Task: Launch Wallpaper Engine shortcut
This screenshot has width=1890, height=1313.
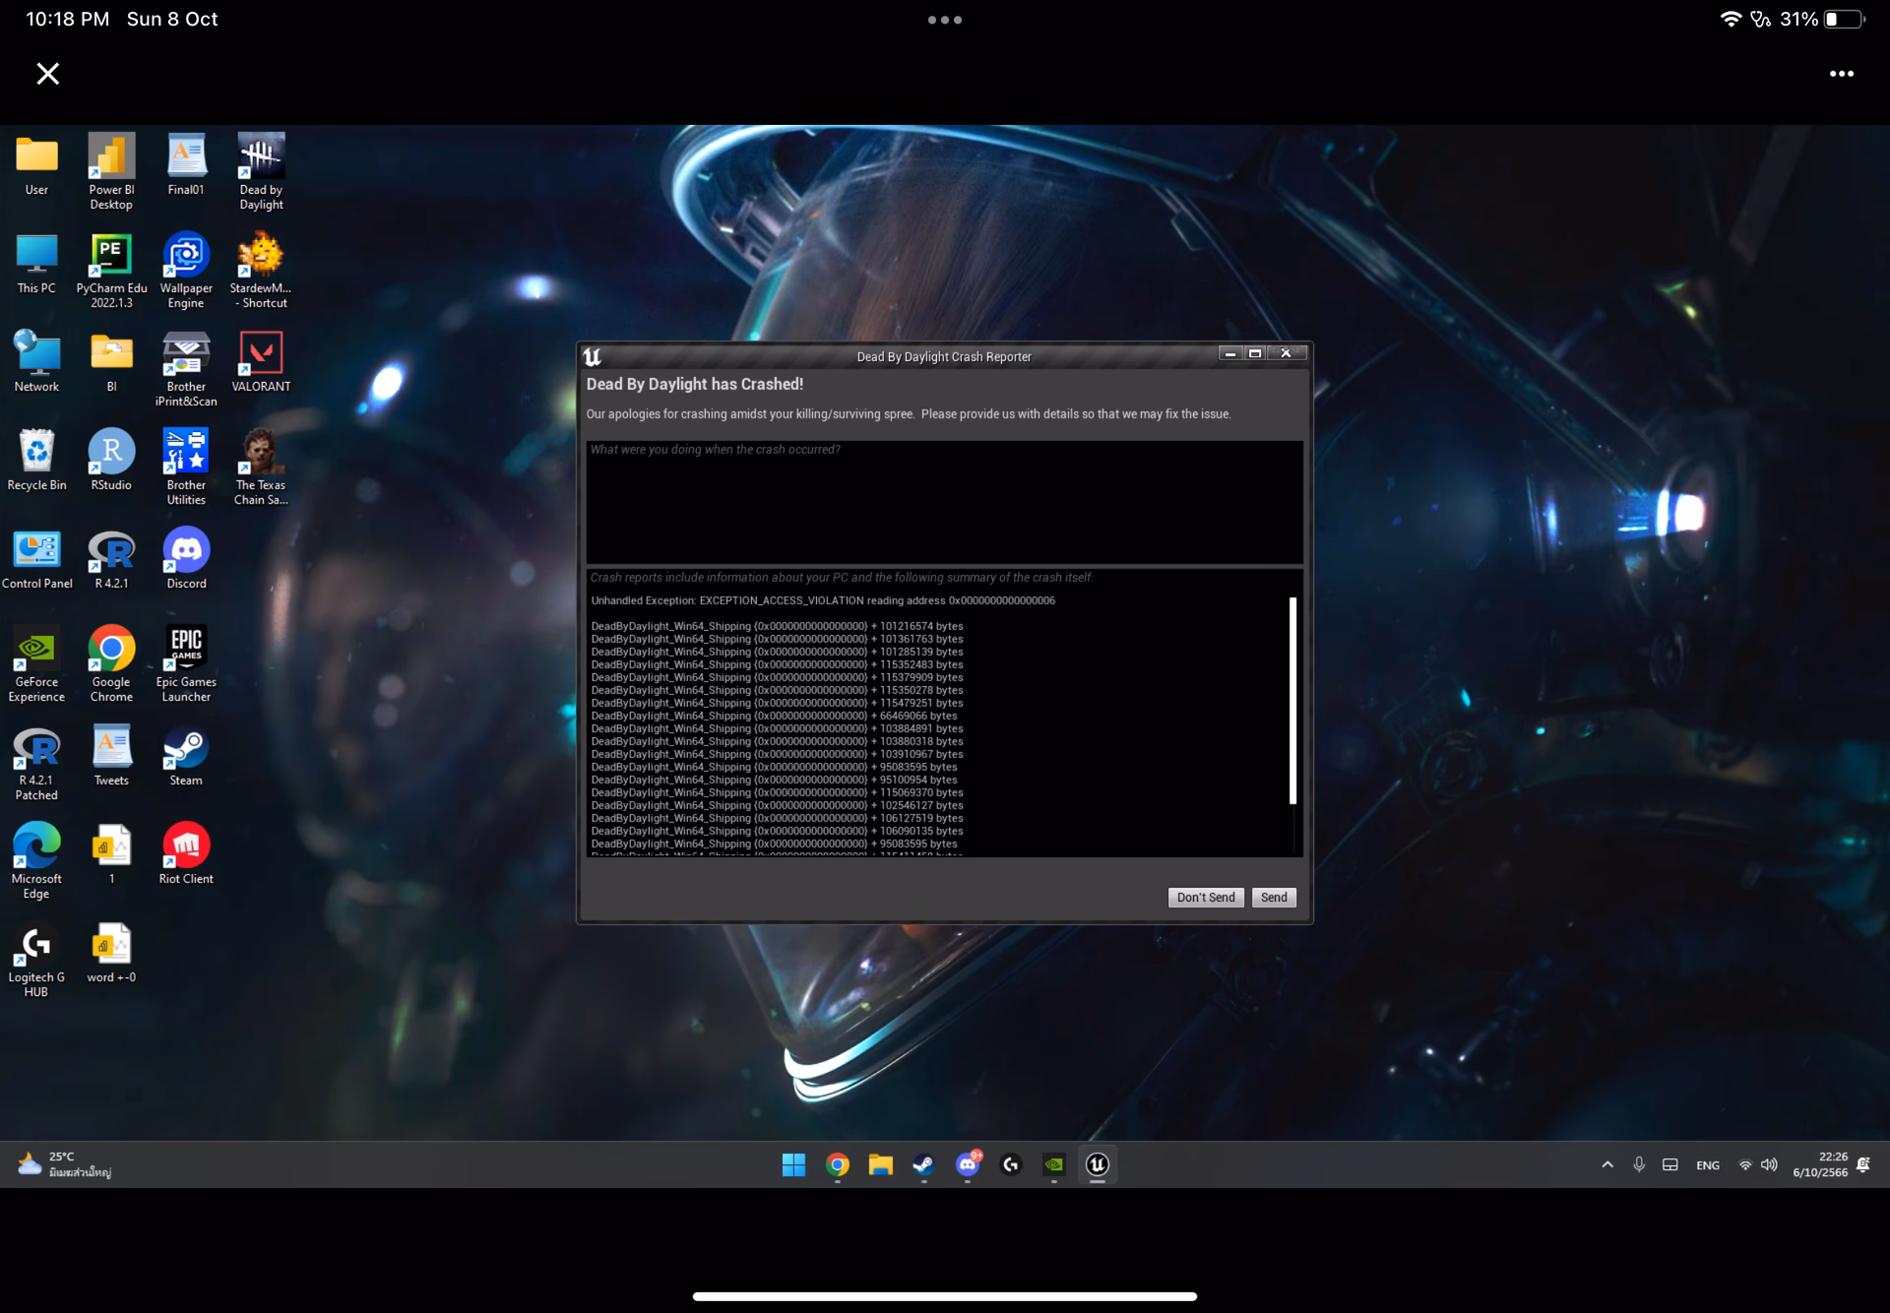Action: (x=186, y=271)
